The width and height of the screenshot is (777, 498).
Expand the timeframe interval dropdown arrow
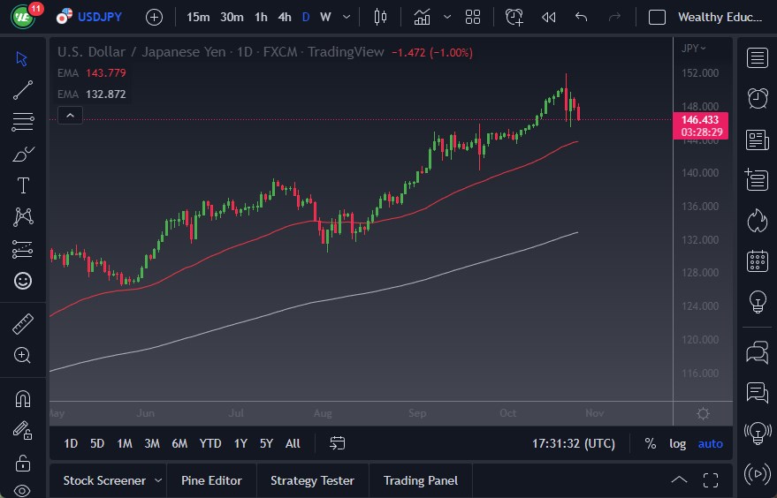346,17
